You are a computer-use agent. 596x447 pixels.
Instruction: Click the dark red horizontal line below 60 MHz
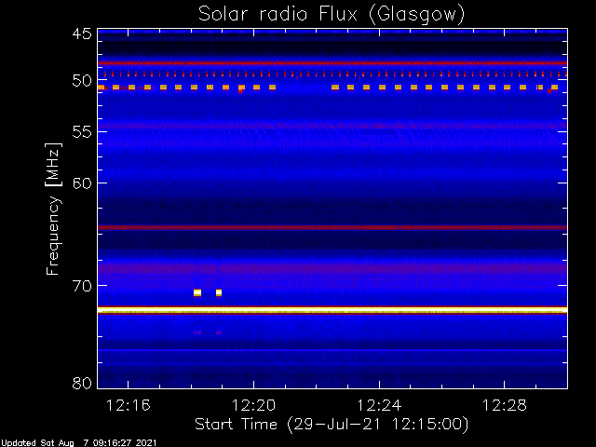tap(332, 227)
